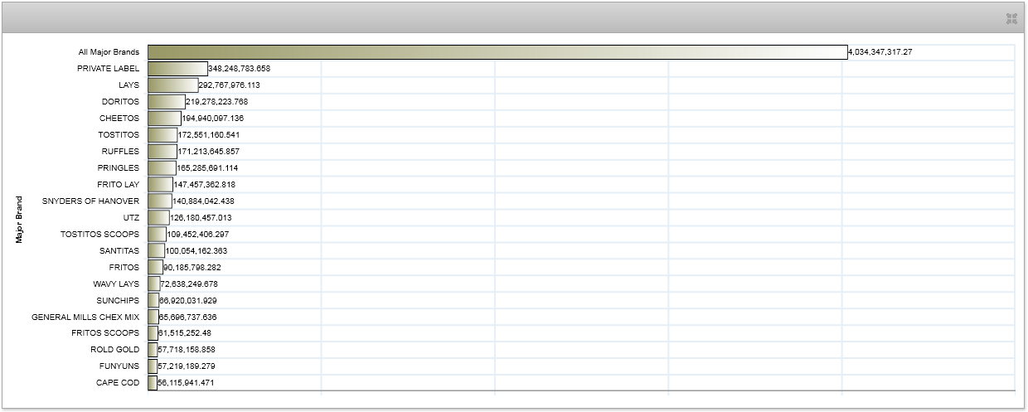Select the ROLD GOLD axis label
The image size is (1028, 412).
click(x=115, y=350)
